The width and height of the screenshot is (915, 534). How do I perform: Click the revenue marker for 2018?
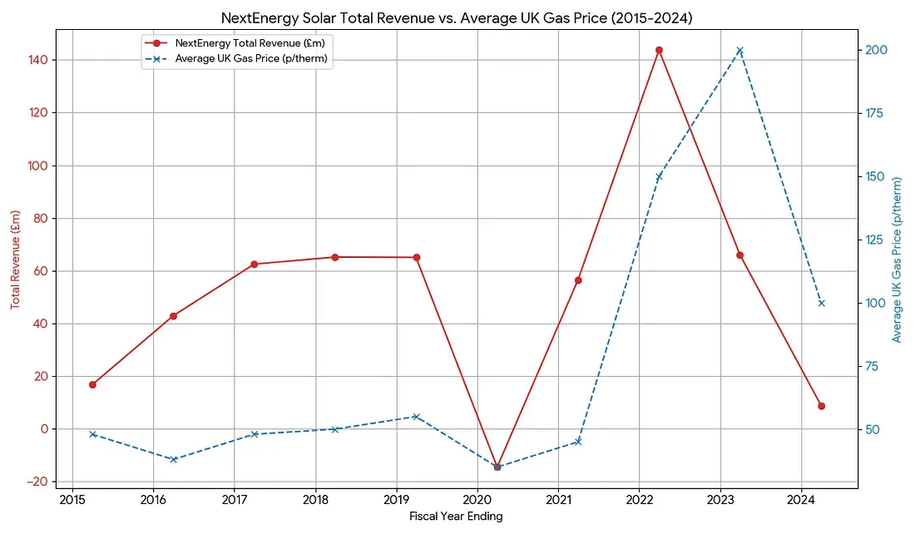click(334, 257)
